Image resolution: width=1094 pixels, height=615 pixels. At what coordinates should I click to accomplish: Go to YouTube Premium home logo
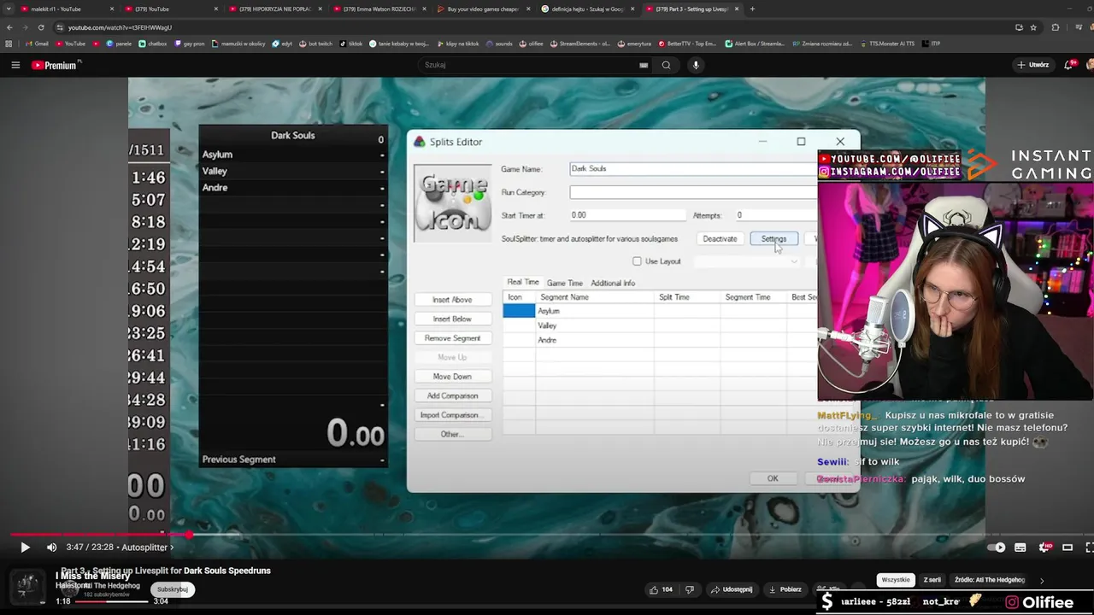point(55,65)
